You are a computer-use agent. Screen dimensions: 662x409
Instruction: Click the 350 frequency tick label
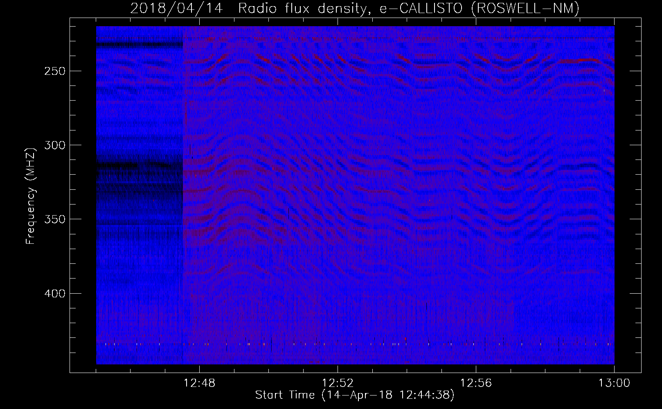tap(54, 219)
